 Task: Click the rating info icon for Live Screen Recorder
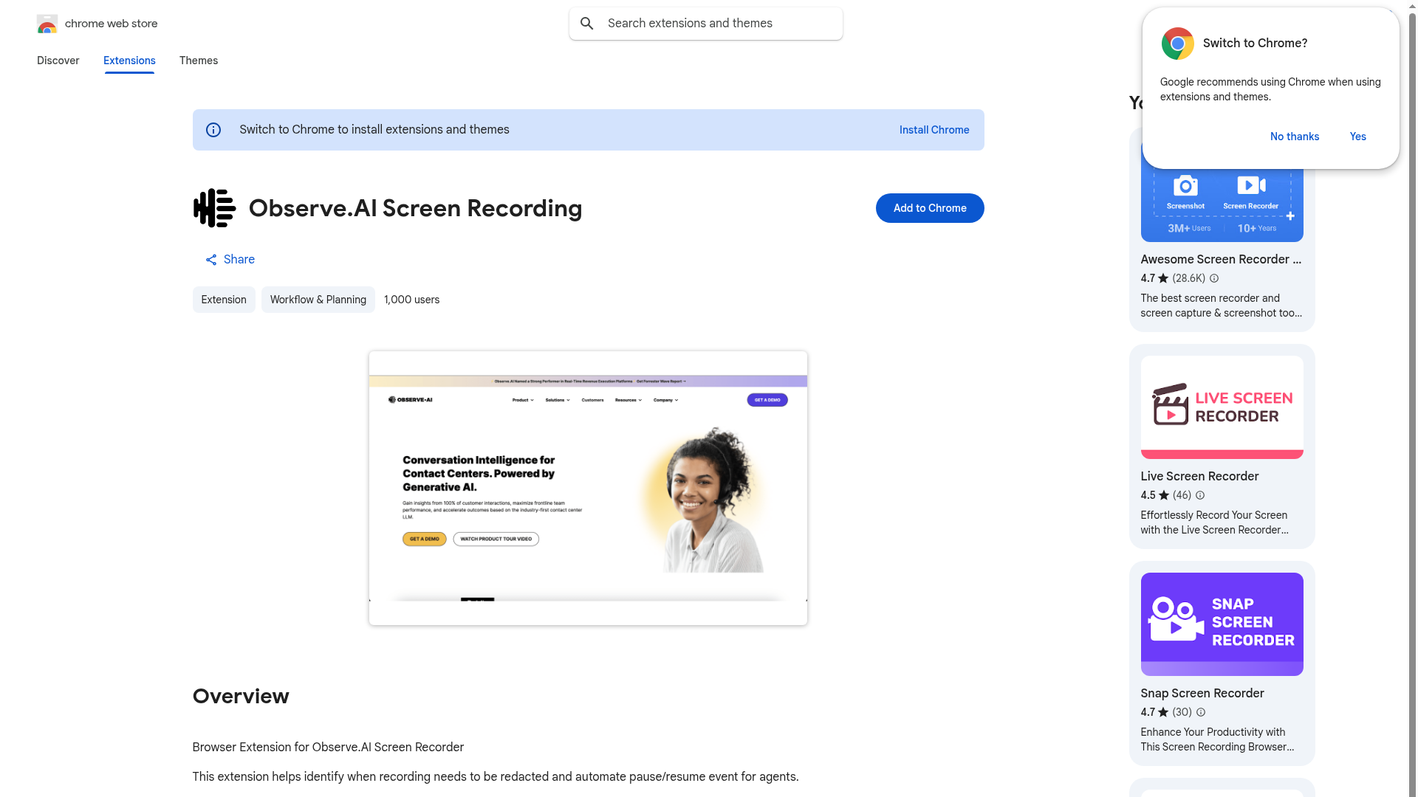click(1200, 496)
